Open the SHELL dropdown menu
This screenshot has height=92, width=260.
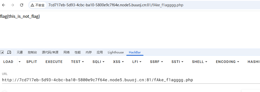200,62
